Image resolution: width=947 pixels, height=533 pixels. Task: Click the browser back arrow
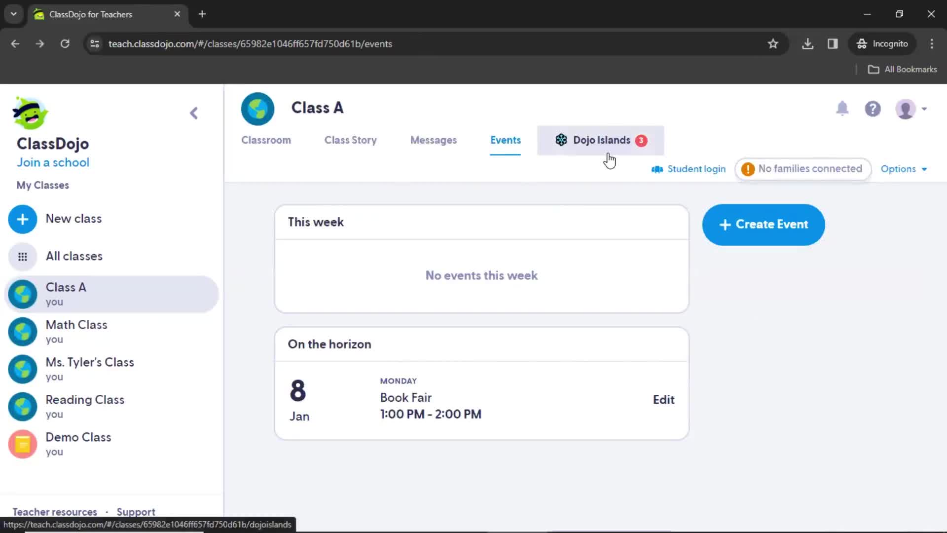pos(15,44)
